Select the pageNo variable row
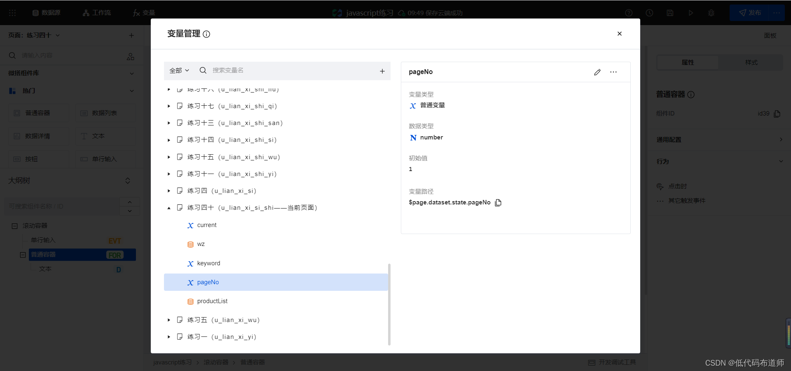This screenshot has height=371, width=791. tap(276, 282)
